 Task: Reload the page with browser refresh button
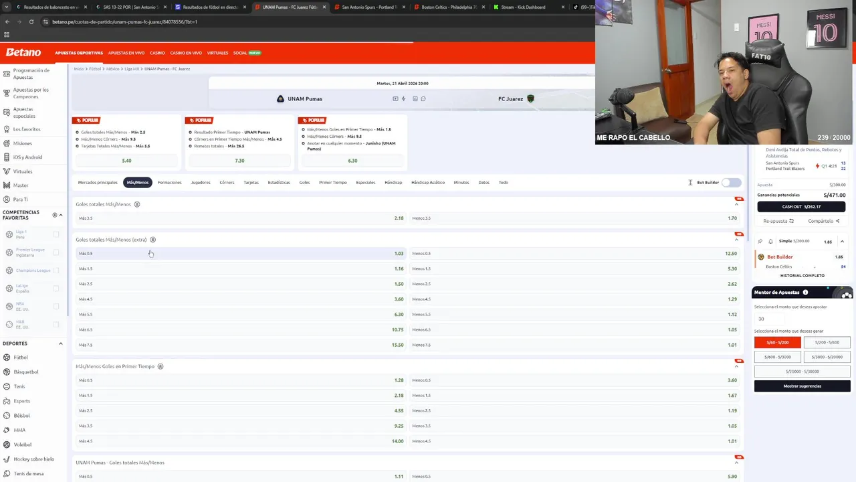tap(31, 21)
